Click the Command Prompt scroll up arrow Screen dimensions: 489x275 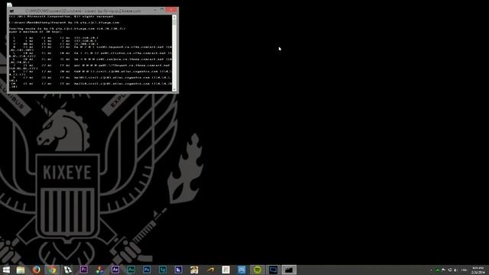pyautogui.click(x=174, y=17)
